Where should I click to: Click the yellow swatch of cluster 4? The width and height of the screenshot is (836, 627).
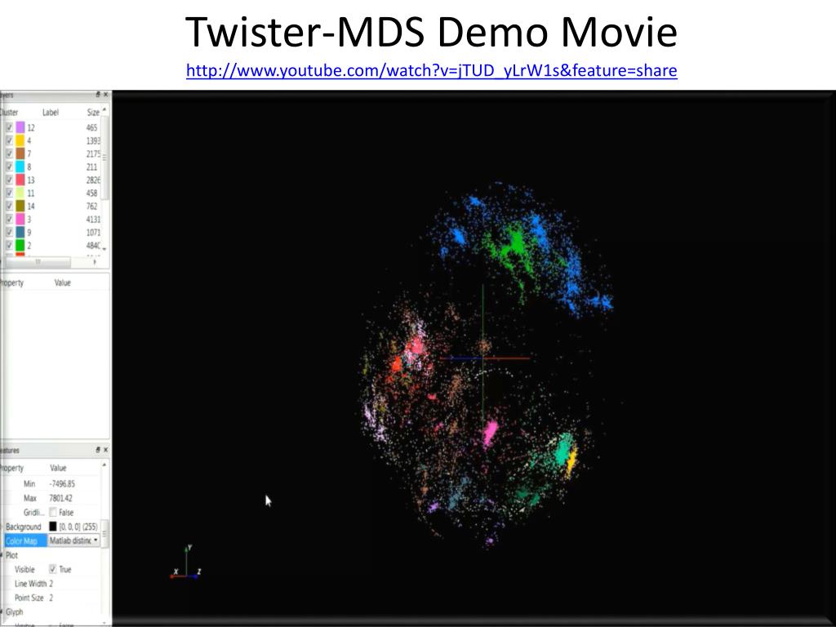pyautogui.click(x=20, y=140)
